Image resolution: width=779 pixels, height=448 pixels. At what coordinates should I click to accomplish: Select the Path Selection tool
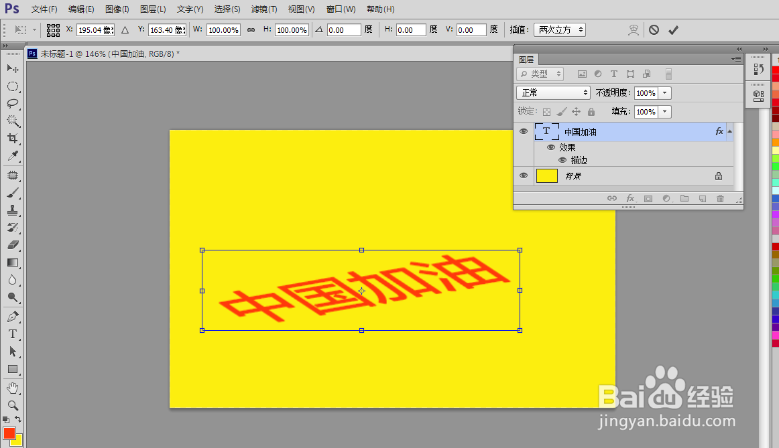[13, 352]
